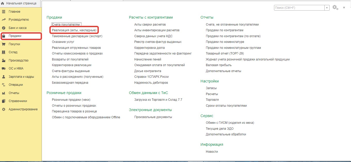The width and height of the screenshot is (351, 162).
Task: Open Реализация (акты, накладные)
Action: (74, 30)
